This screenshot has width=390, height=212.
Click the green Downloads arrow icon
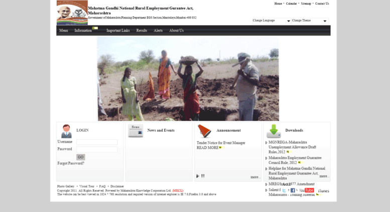(x=274, y=131)
